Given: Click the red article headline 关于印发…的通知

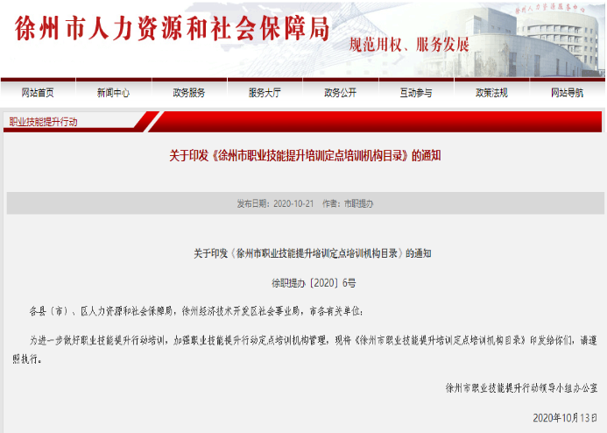Looking at the screenshot, I should [x=303, y=156].
